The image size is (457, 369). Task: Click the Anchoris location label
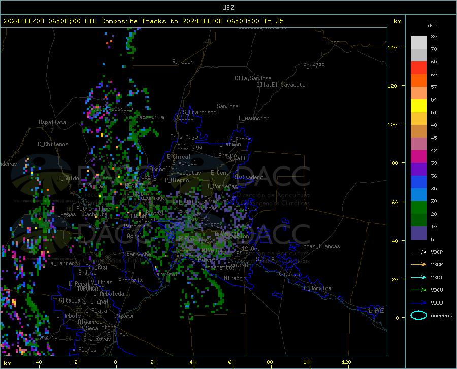(x=130, y=281)
